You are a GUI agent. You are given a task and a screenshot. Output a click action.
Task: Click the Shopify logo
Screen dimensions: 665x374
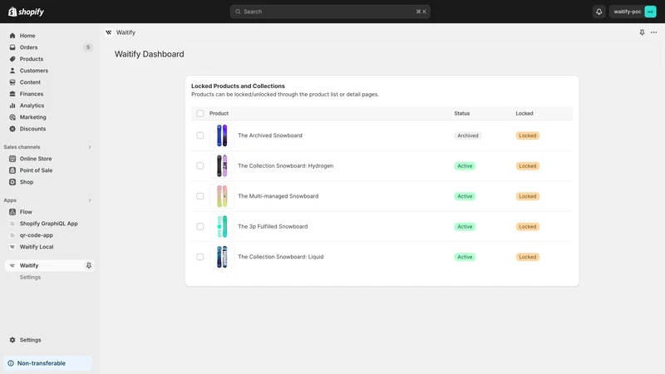pyautogui.click(x=26, y=12)
